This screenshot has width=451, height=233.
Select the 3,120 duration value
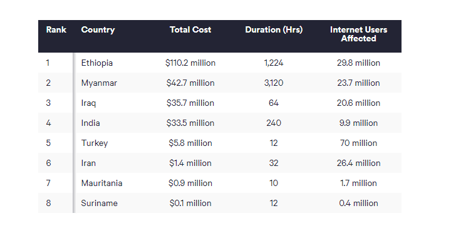274,83
